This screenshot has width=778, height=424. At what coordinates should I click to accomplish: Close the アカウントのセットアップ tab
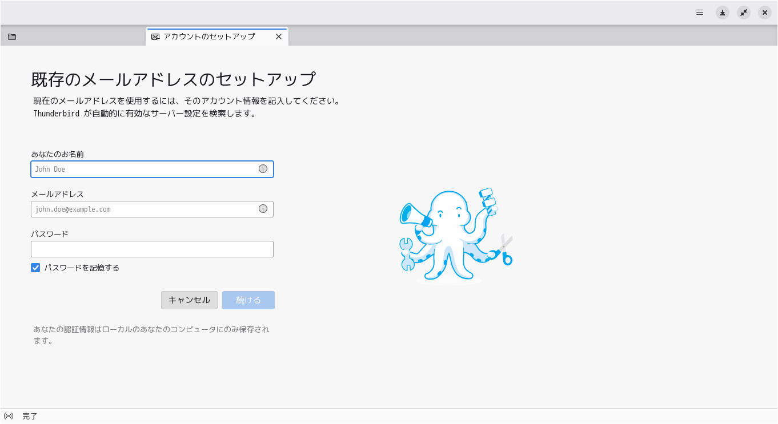(x=279, y=37)
